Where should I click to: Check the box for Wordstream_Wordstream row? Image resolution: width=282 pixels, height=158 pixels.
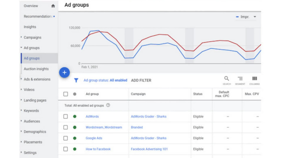66,127
